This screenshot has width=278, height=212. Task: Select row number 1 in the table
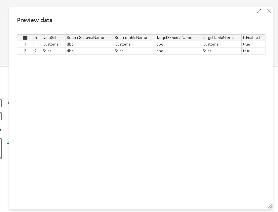(25, 44)
